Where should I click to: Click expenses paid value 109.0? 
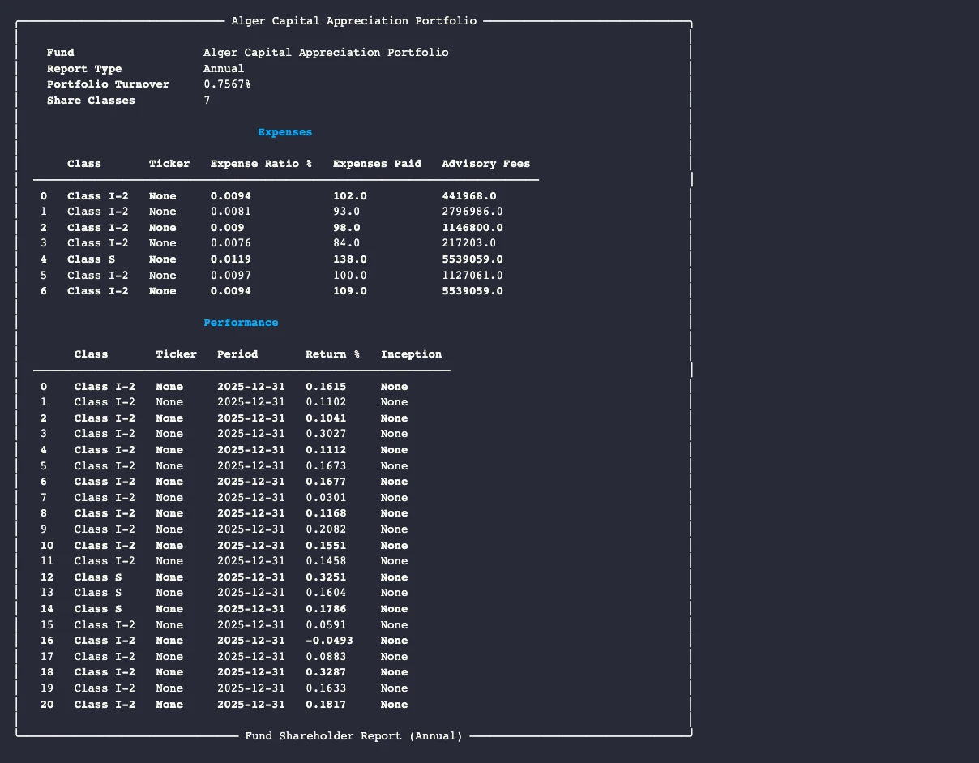[x=349, y=291]
